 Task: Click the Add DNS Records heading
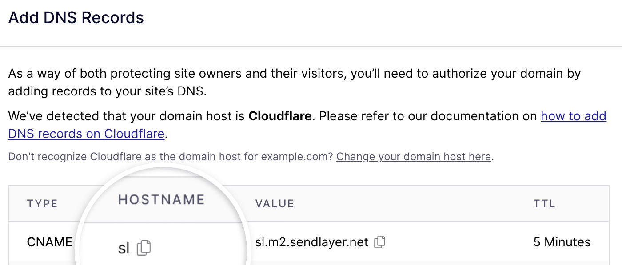tap(76, 17)
